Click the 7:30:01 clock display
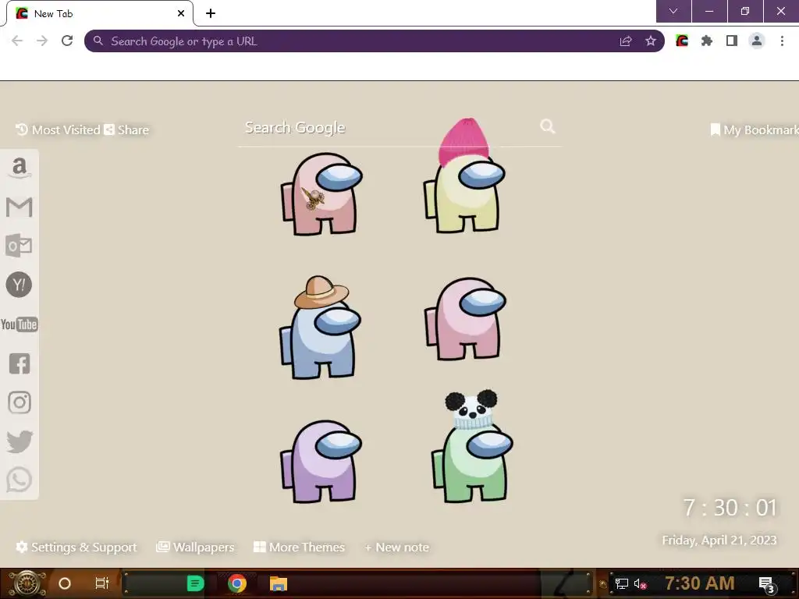The image size is (799, 599). click(730, 508)
